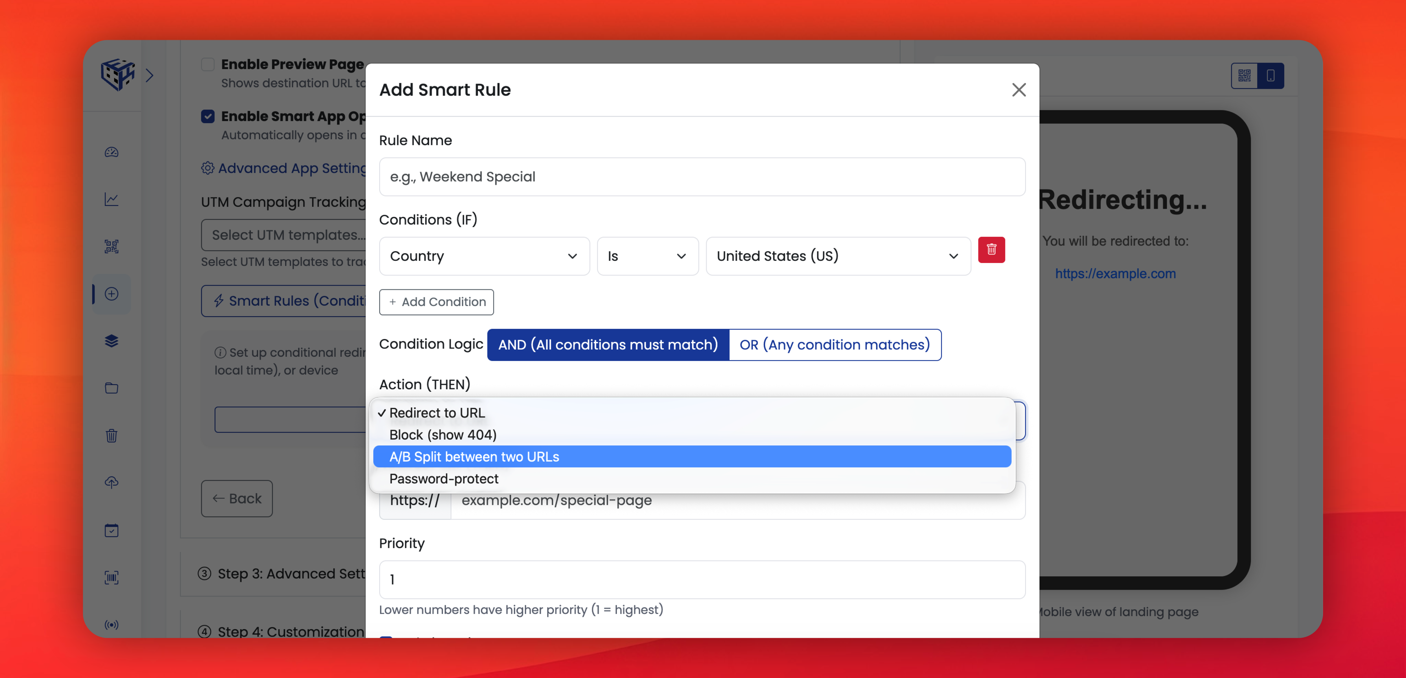Select the create new plus-circle sidebar icon
Screen dimensions: 1406x678
coord(111,294)
